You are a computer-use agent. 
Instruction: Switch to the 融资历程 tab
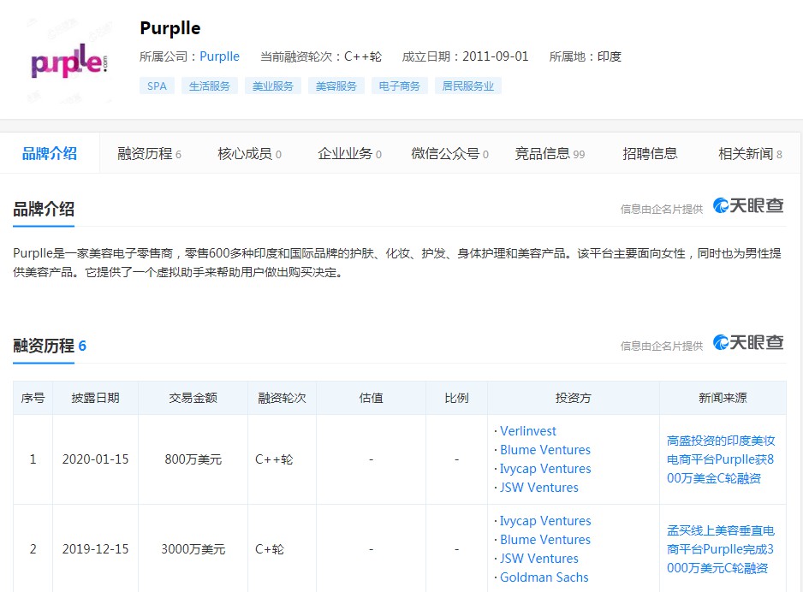coord(149,153)
